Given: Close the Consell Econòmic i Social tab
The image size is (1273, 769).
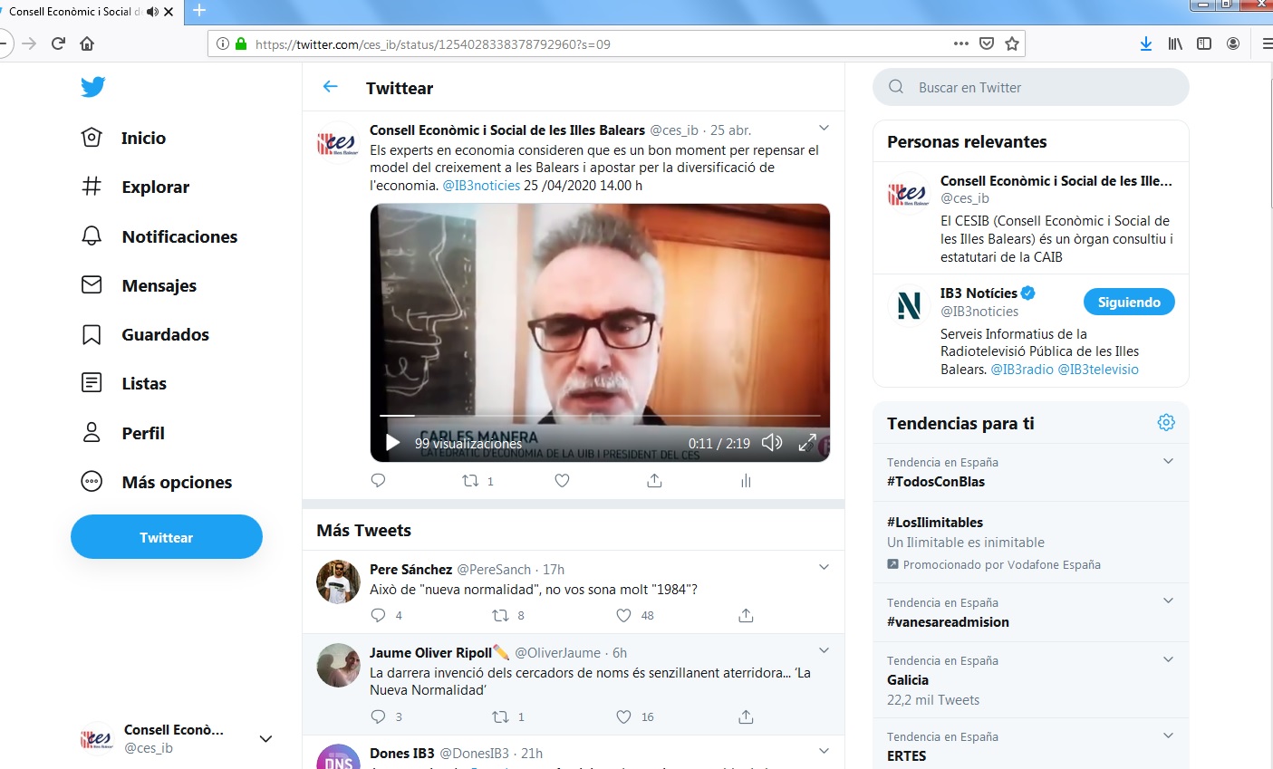Looking at the screenshot, I should [169, 12].
